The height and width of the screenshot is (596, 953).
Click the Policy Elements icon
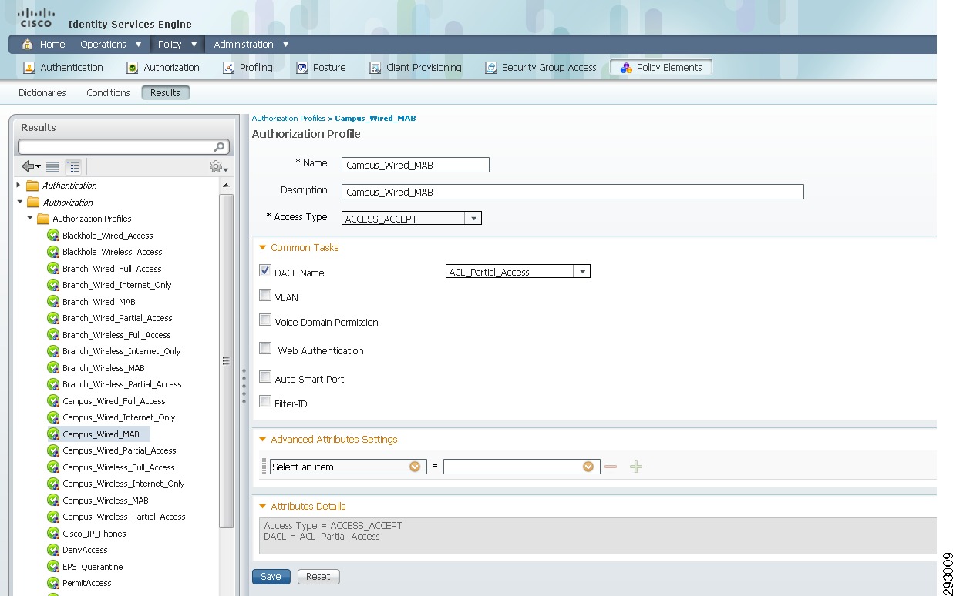pos(626,68)
